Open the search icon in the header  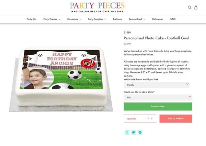pos(190,7)
